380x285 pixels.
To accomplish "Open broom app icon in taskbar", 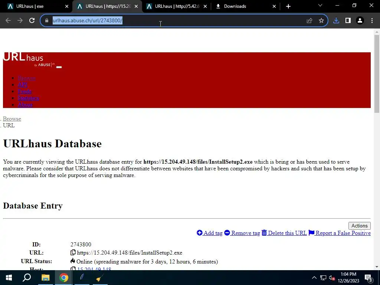I will coord(100,278).
